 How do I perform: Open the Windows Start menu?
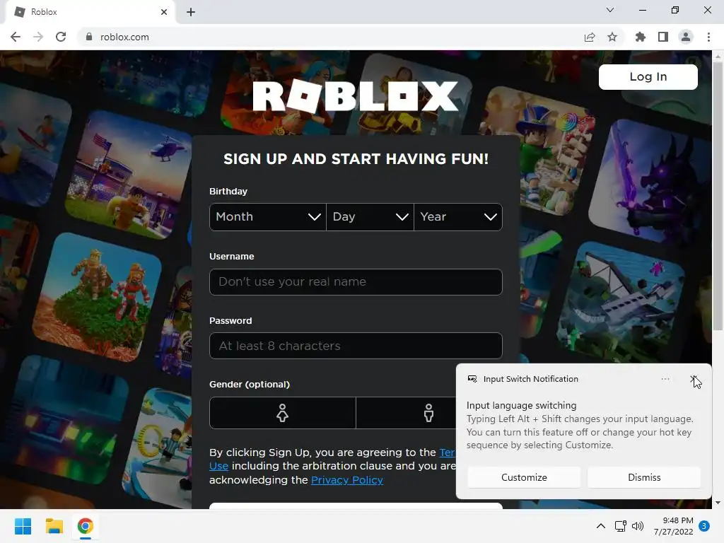[23, 526]
